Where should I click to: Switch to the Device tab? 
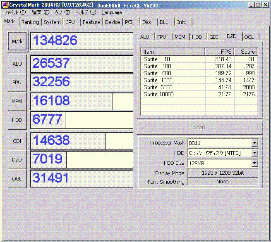pyautogui.click(x=113, y=22)
